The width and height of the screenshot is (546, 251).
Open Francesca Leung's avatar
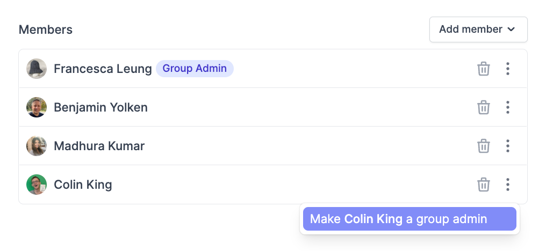[x=37, y=69]
